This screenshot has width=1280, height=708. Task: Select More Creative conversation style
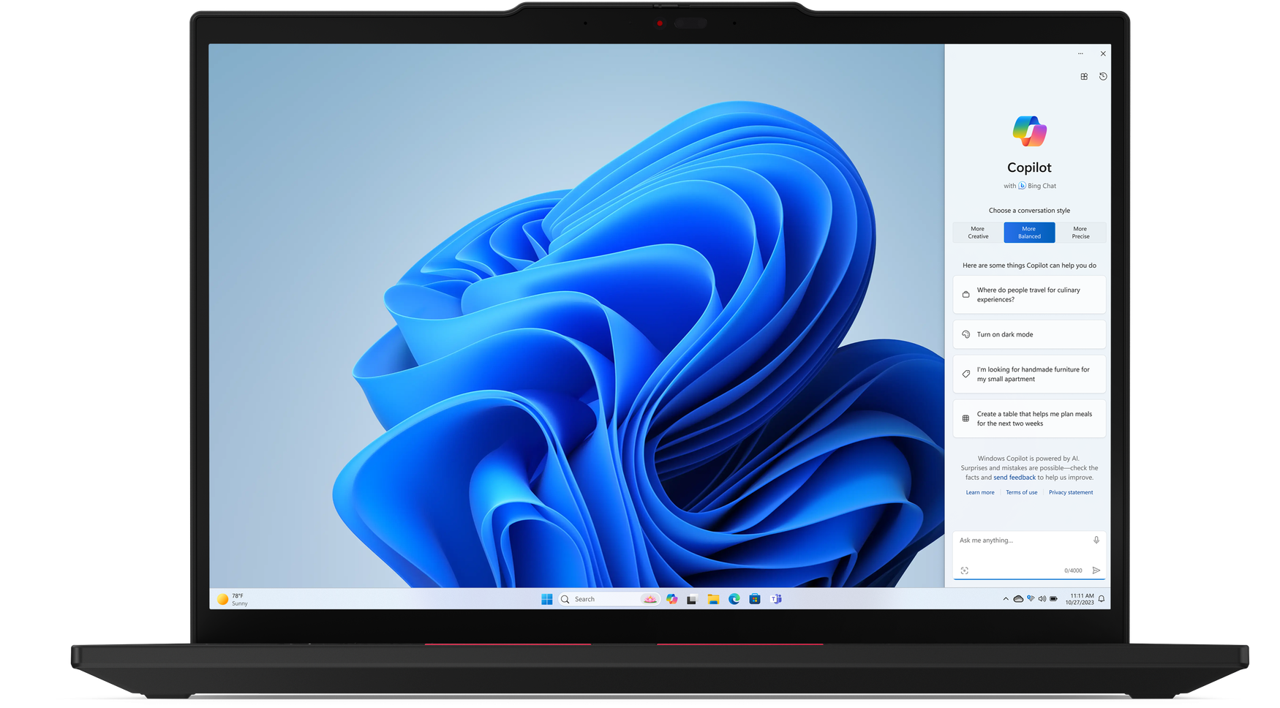coord(978,233)
